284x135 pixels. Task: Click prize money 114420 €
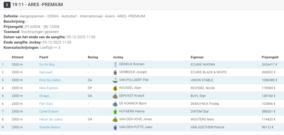(x=268, y=119)
